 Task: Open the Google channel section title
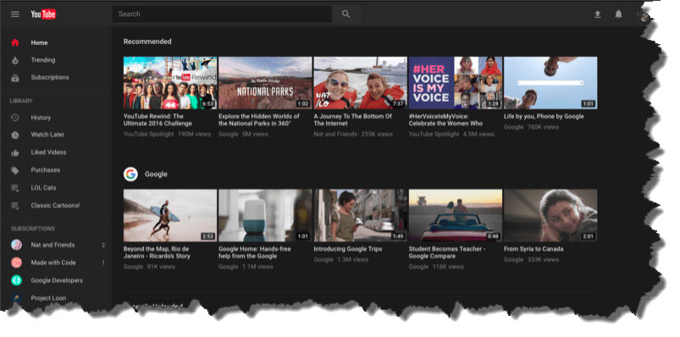pos(156,174)
